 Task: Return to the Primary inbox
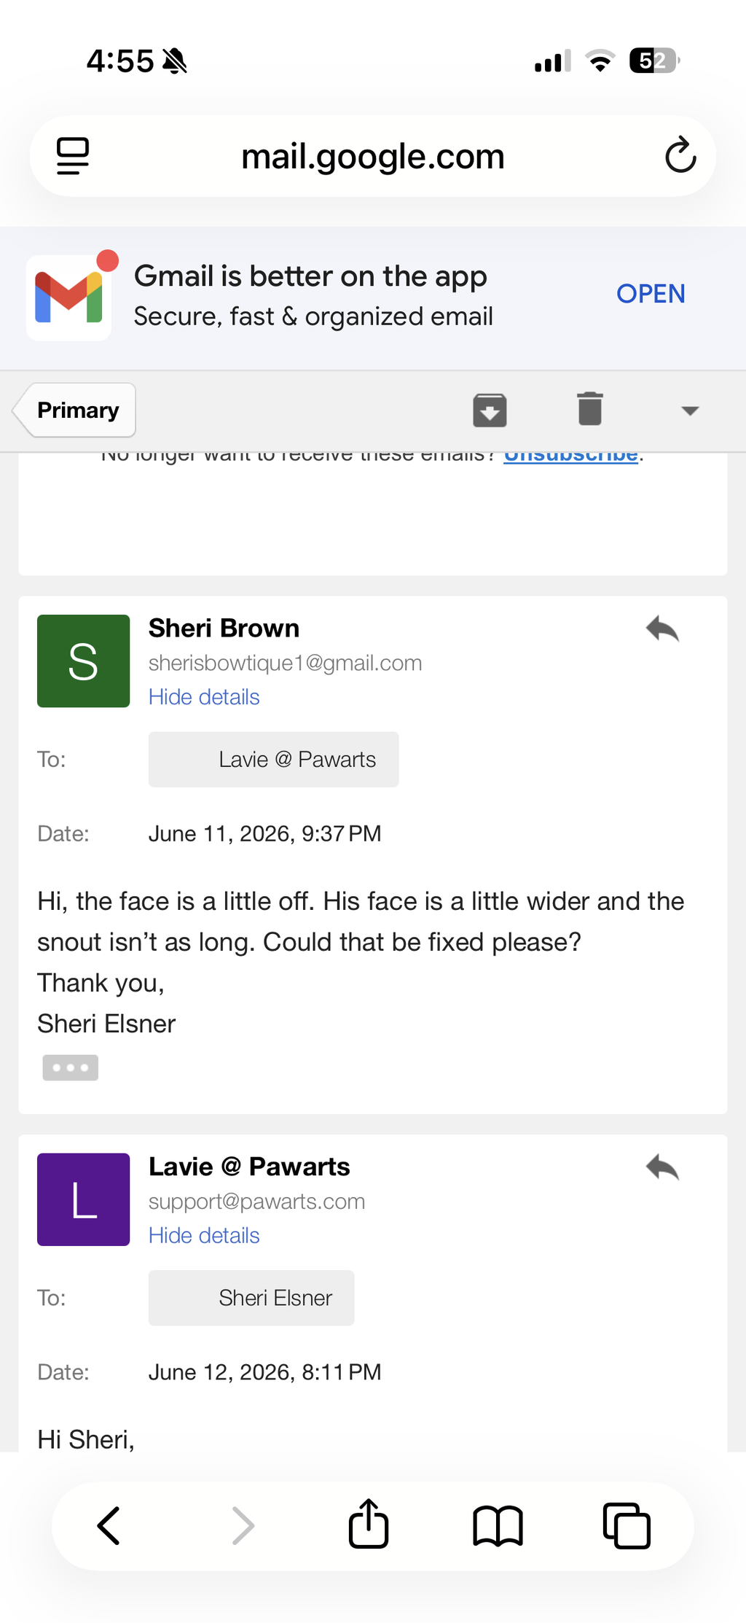(x=74, y=410)
